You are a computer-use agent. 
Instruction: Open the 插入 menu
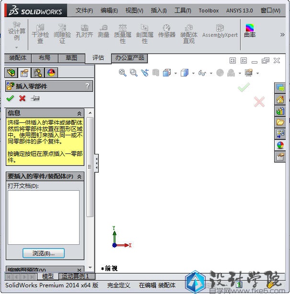click(x=158, y=11)
